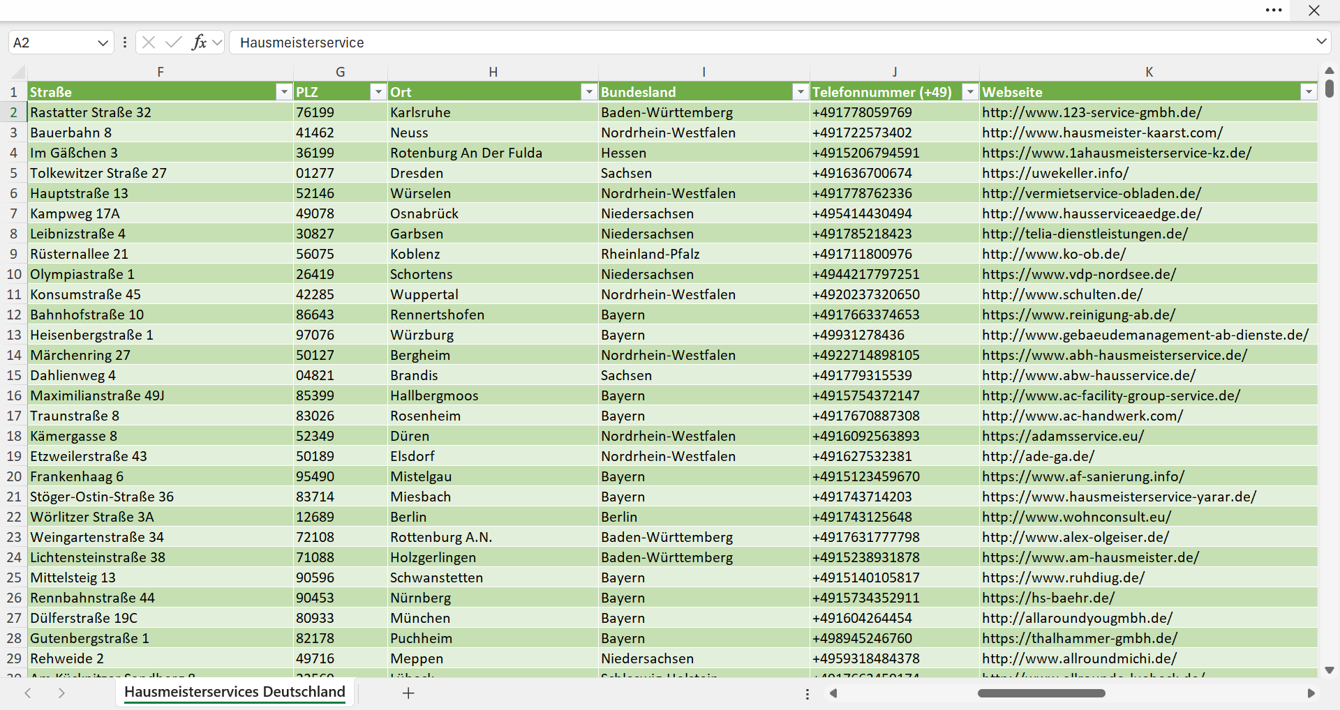Image resolution: width=1340 pixels, height=710 pixels.
Task: Click the confirm entry checkmark icon
Action: click(174, 43)
